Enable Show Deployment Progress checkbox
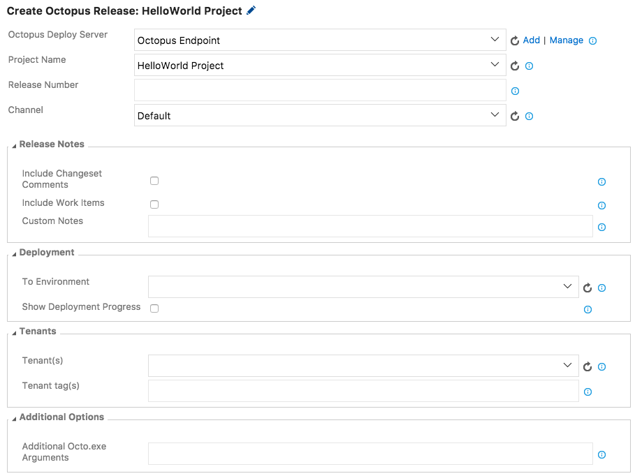This screenshot has height=476, width=635. [154, 308]
